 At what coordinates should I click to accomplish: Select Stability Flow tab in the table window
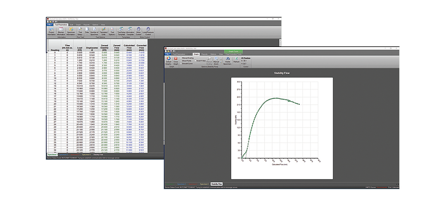(x=98, y=154)
